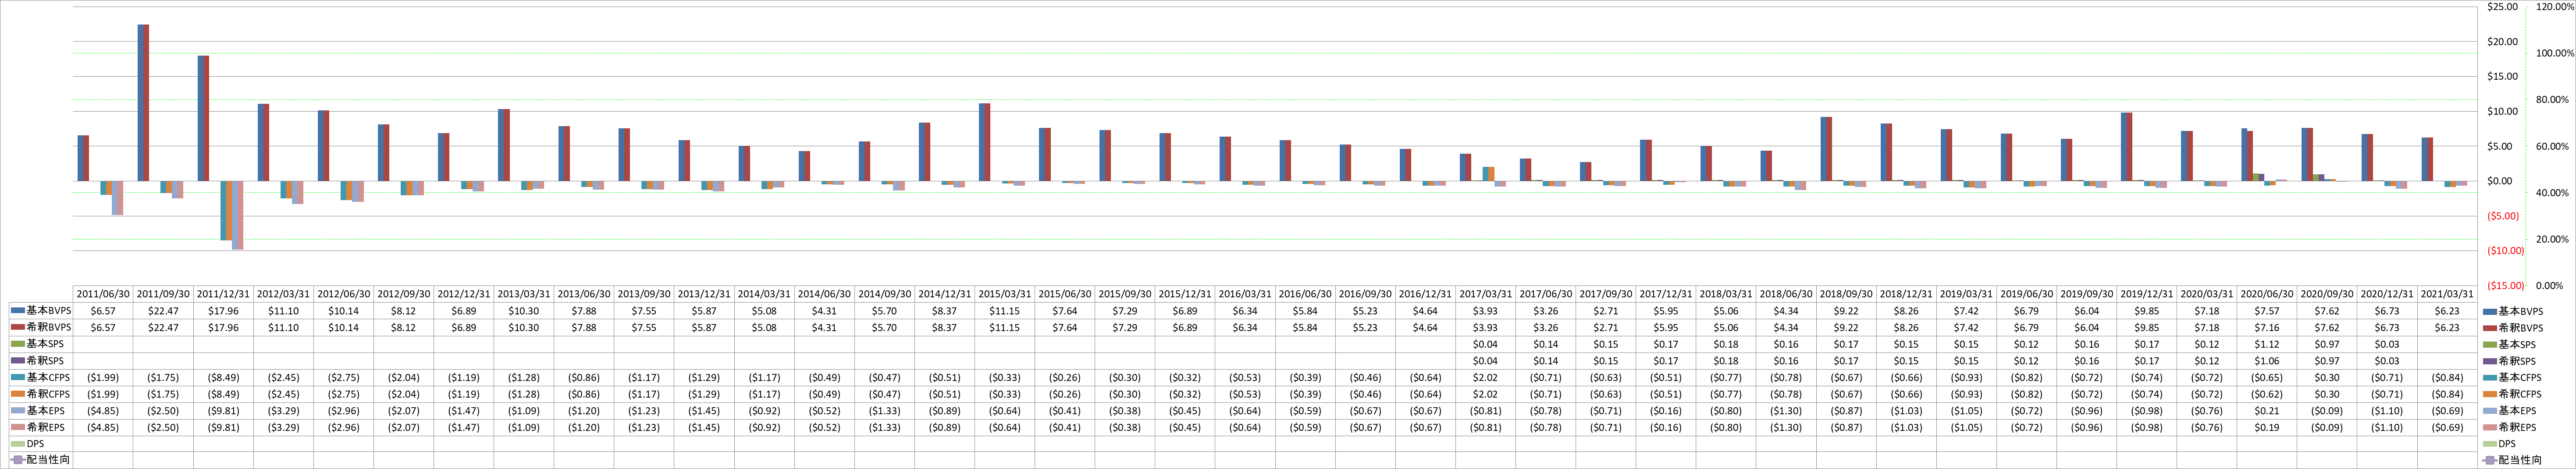Select 基本EPS ($4.85) cell for 2011/06/30
The width and height of the screenshot is (2576, 469).
(104, 410)
